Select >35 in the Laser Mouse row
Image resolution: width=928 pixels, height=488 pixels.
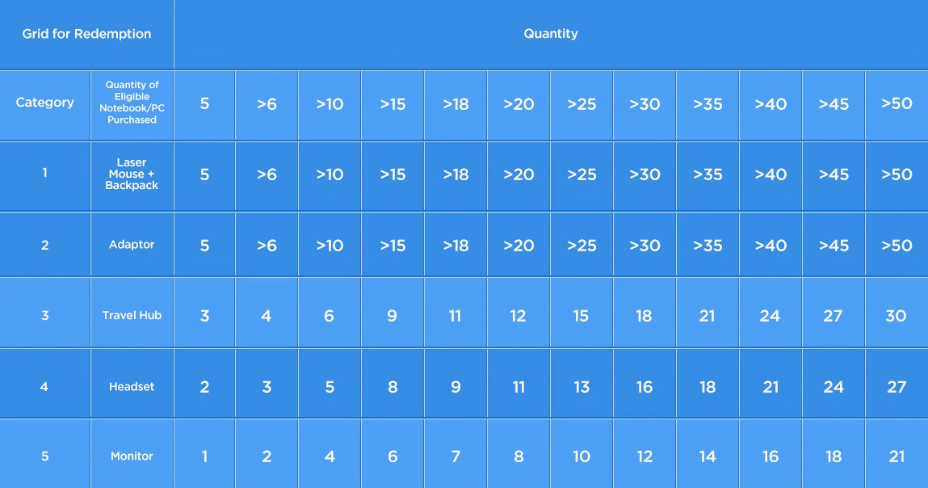click(x=708, y=176)
